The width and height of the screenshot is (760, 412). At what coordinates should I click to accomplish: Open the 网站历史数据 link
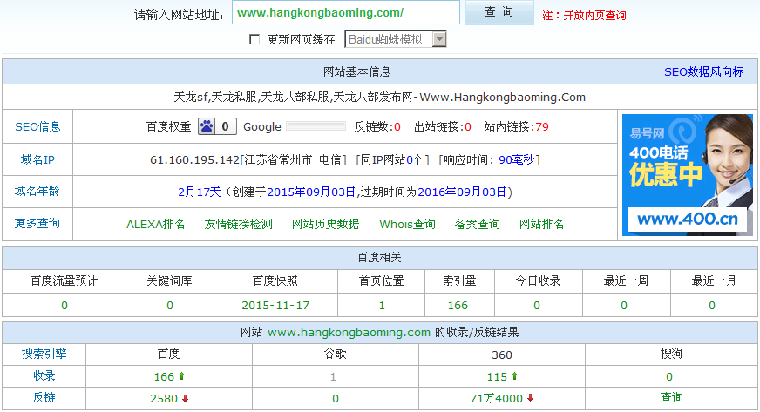(325, 224)
